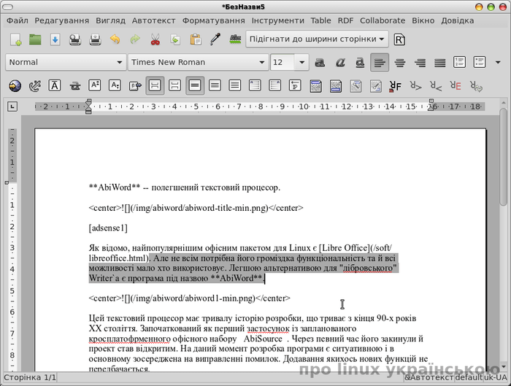
Task: Open the zoom dropdown for page width
Action: pyautogui.click(x=317, y=39)
